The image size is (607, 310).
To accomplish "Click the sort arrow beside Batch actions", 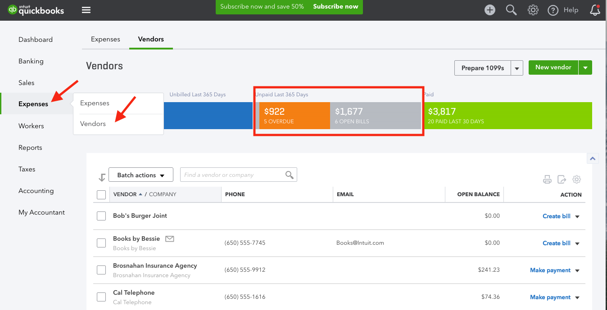I will point(102,177).
